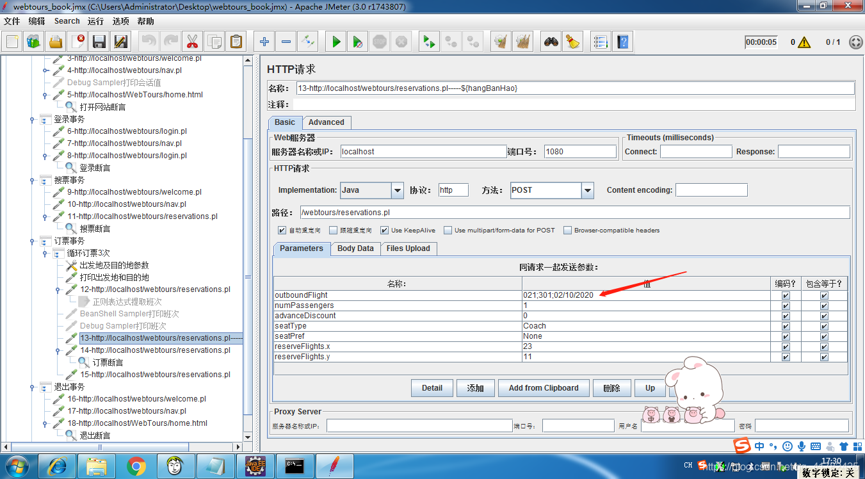
Task: Open the Implementation Java dropdown
Action: (397, 190)
